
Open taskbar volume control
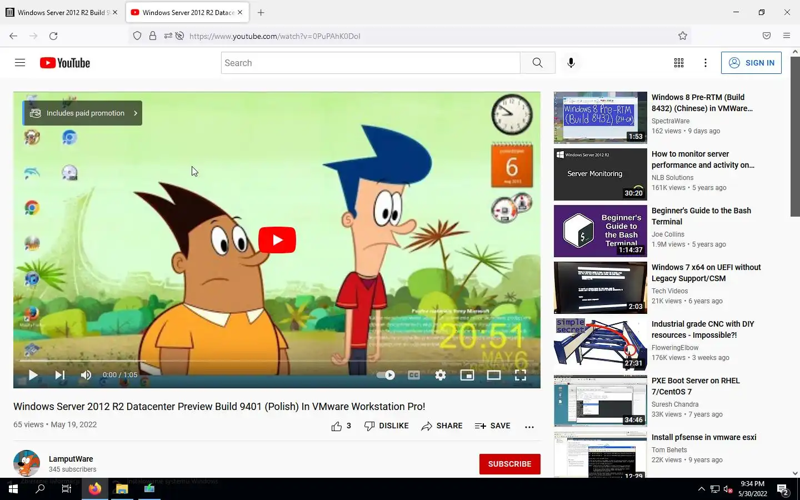coord(728,489)
